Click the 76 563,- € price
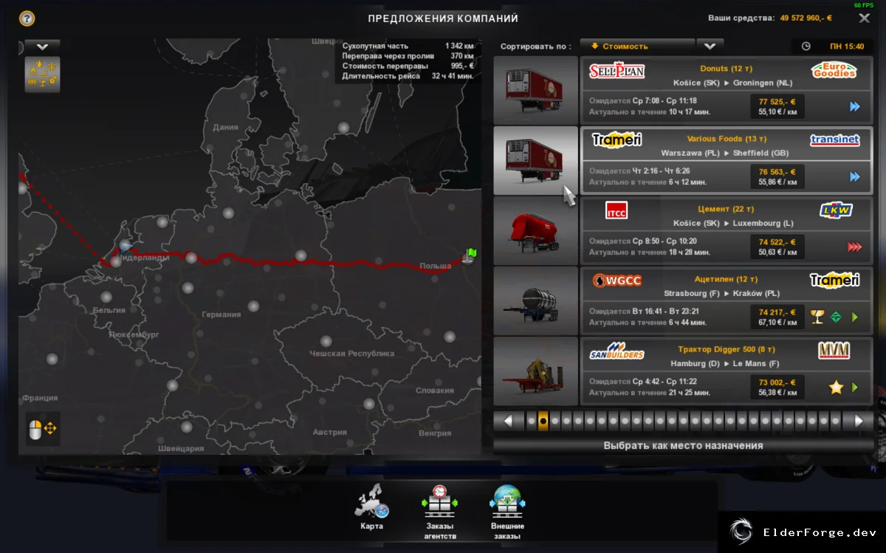 (x=777, y=171)
